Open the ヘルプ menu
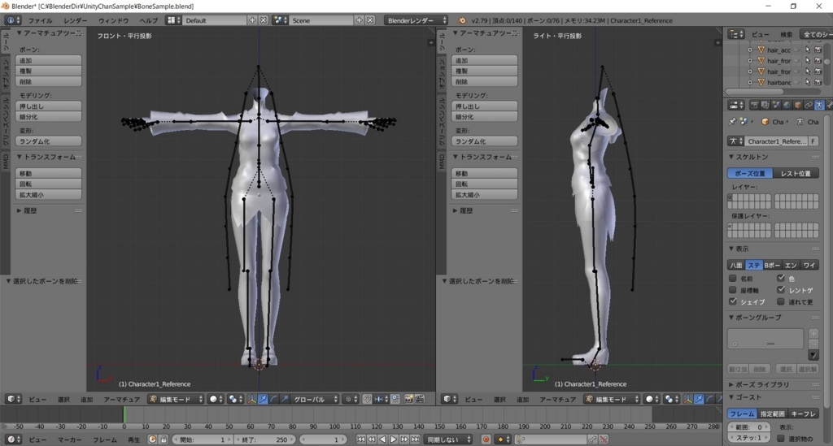The height and width of the screenshot is (446, 833). point(148,20)
